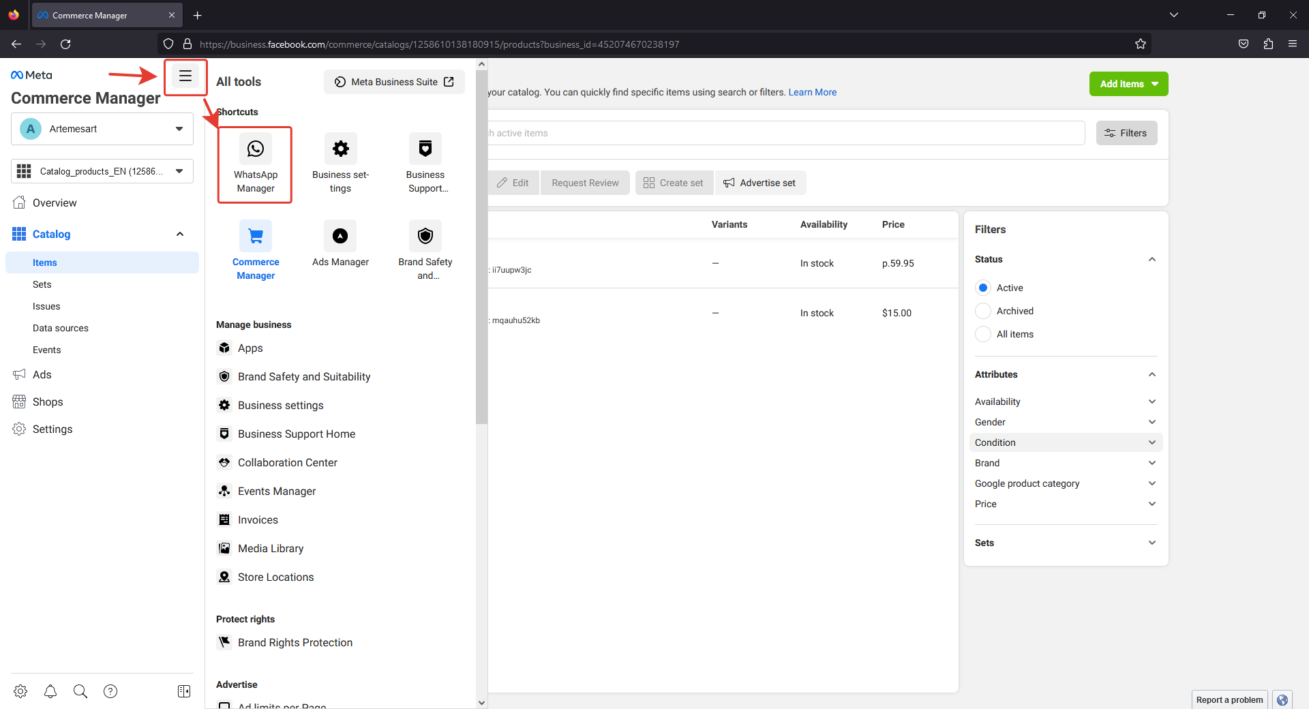
Task: Open Business settings shortcut tile
Action: [x=340, y=164]
